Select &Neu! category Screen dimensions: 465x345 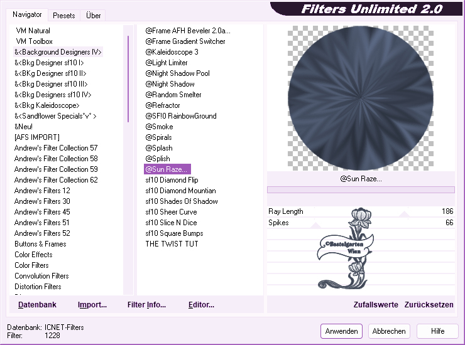point(23,127)
